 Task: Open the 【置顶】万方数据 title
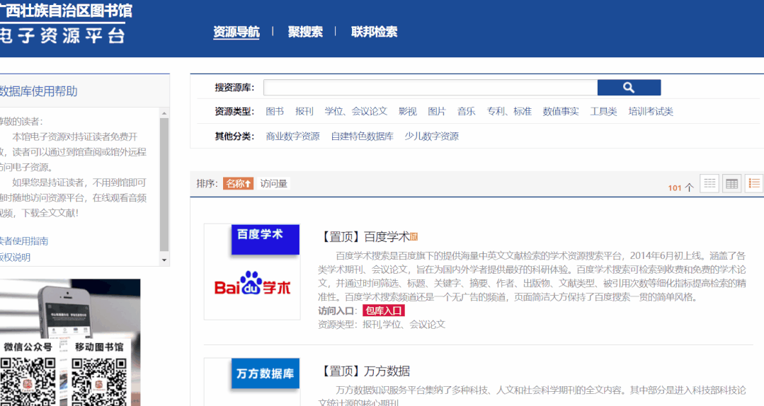point(365,371)
